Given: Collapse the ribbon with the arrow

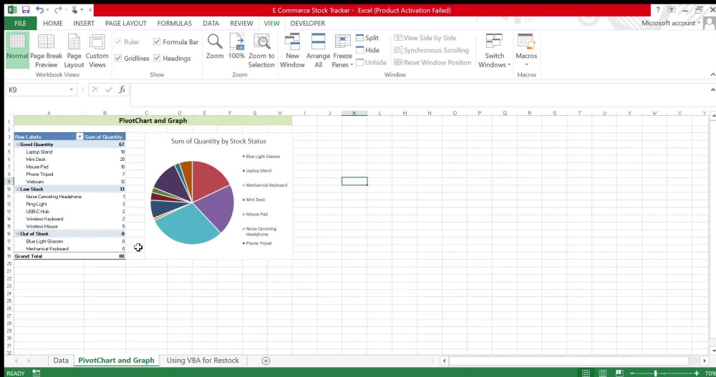Looking at the screenshot, I should tap(712, 74).
